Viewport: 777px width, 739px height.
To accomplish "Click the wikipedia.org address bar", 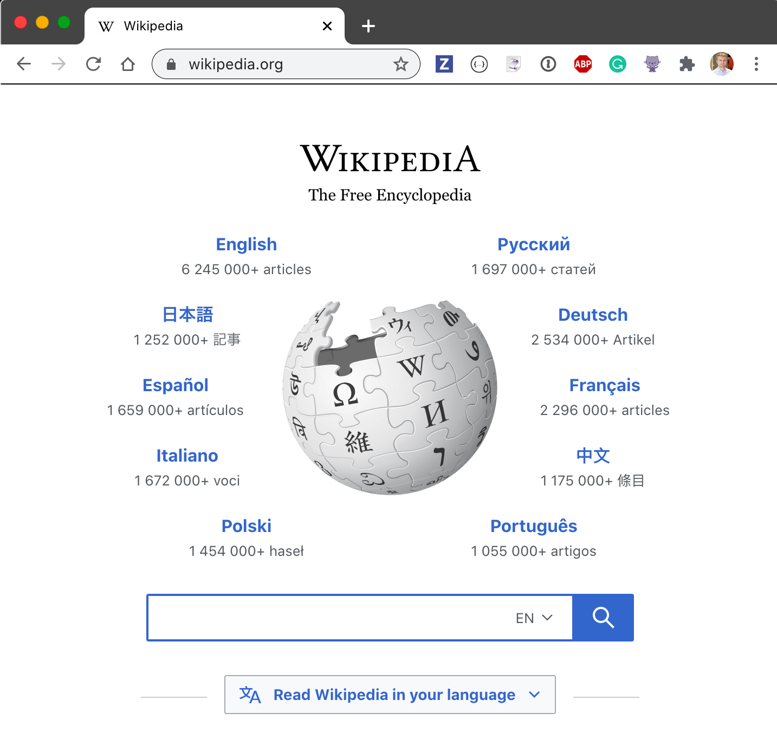I will pyautogui.click(x=286, y=64).
